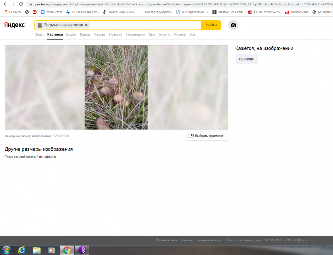The image size is (333, 255).
Task: Click the Яндекс logo
Action: tap(14, 25)
